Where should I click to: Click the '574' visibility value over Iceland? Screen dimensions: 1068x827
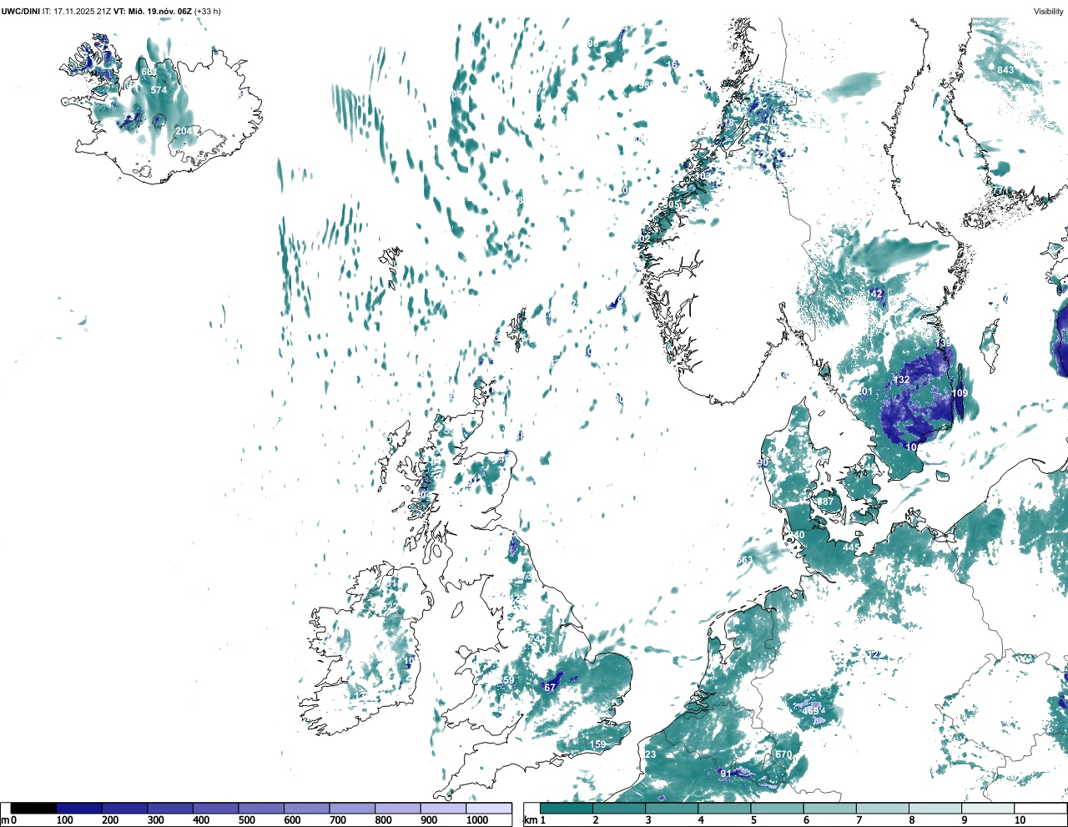click(159, 90)
